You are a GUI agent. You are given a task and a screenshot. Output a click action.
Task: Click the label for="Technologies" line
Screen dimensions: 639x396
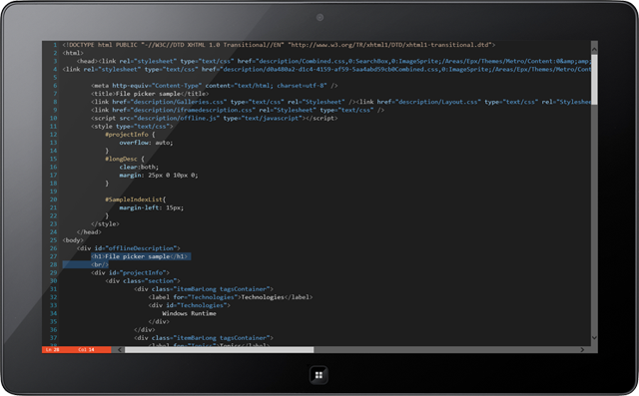click(x=231, y=297)
